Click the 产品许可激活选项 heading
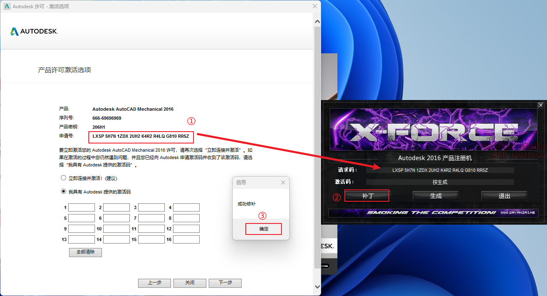The height and width of the screenshot is (296, 547). point(65,70)
